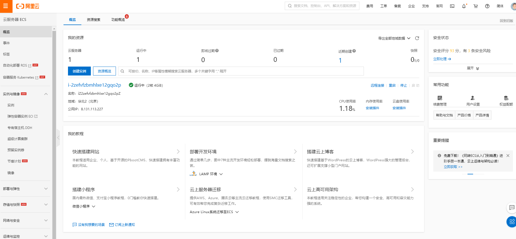Refresh my resources panel
The image size is (516, 239).
[x=417, y=38]
